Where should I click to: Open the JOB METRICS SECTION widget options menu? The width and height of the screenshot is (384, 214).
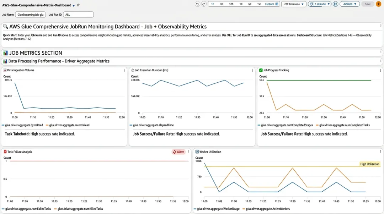click(380, 52)
